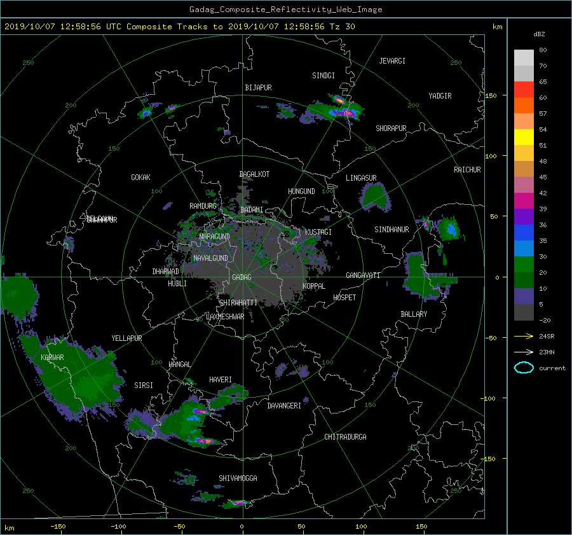Screen dimensions: 572x535
Task: Click the SHIVAMOGGA city label
Action: 238,478
